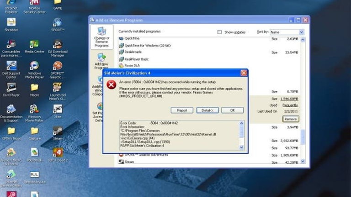The image size is (351, 197).
Task: Launch Left 4 Dead 2 icon
Action: click(58, 155)
